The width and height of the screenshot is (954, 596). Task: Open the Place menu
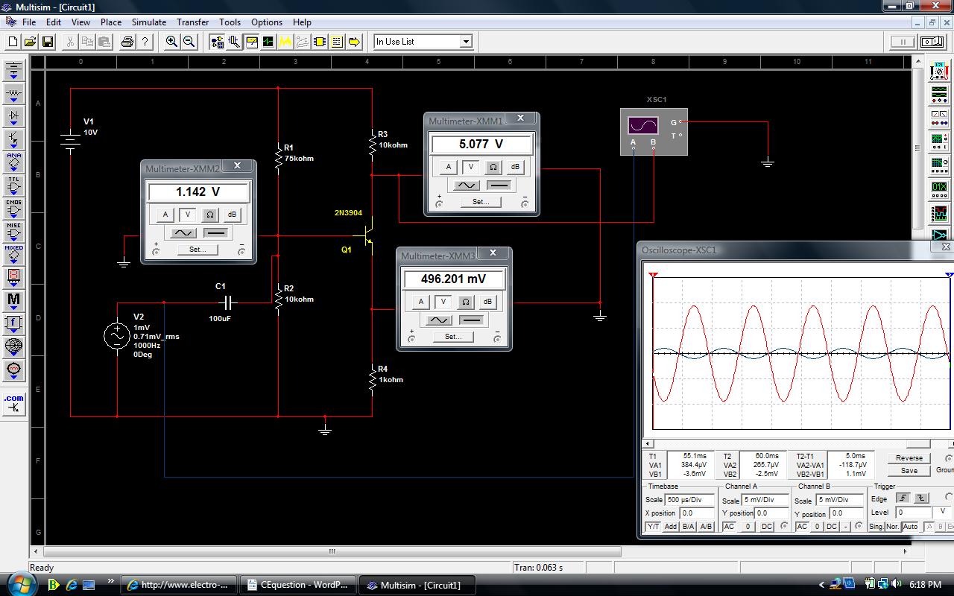[x=111, y=22]
